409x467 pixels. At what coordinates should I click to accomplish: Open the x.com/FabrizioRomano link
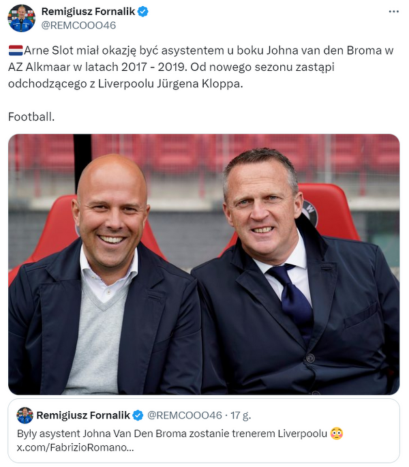76,448
